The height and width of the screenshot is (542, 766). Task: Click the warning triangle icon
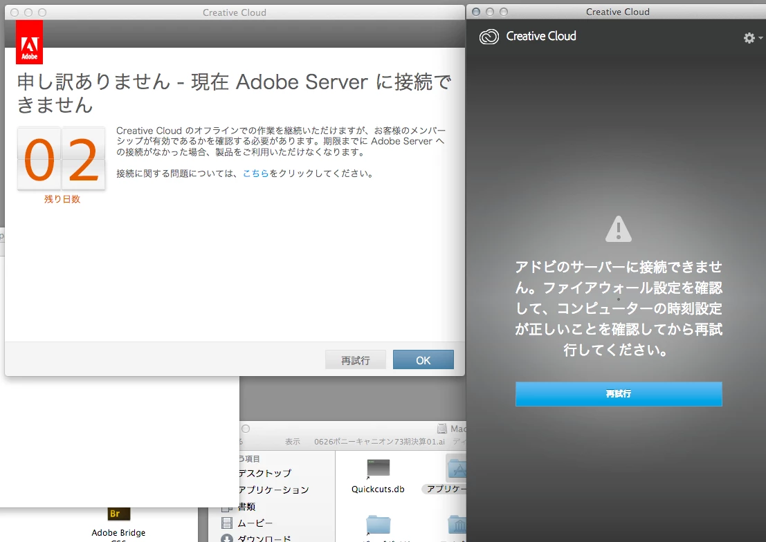click(619, 229)
